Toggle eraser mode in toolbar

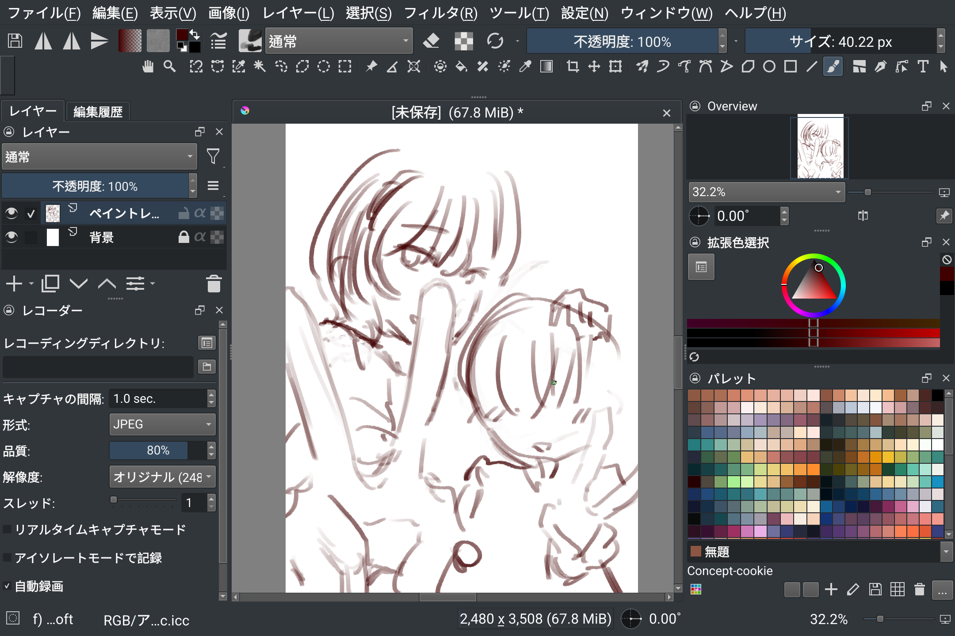pyautogui.click(x=431, y=42)
